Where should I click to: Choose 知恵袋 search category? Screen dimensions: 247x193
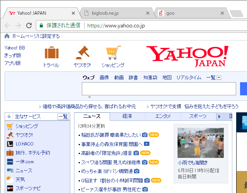[x=150, y=78]
